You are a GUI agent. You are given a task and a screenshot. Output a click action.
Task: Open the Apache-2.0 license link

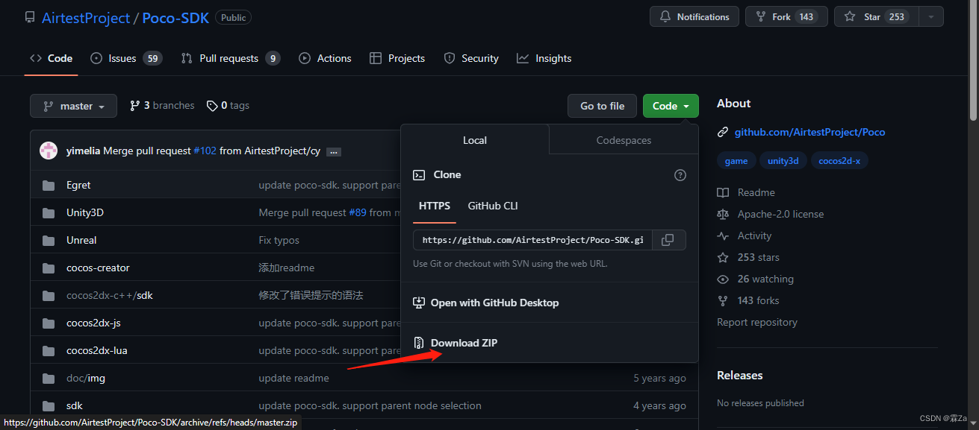click(x=770, y=214)
